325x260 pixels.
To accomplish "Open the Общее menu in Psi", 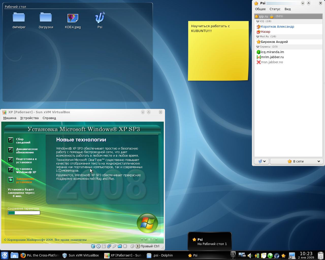I will [x=260, y=9].
